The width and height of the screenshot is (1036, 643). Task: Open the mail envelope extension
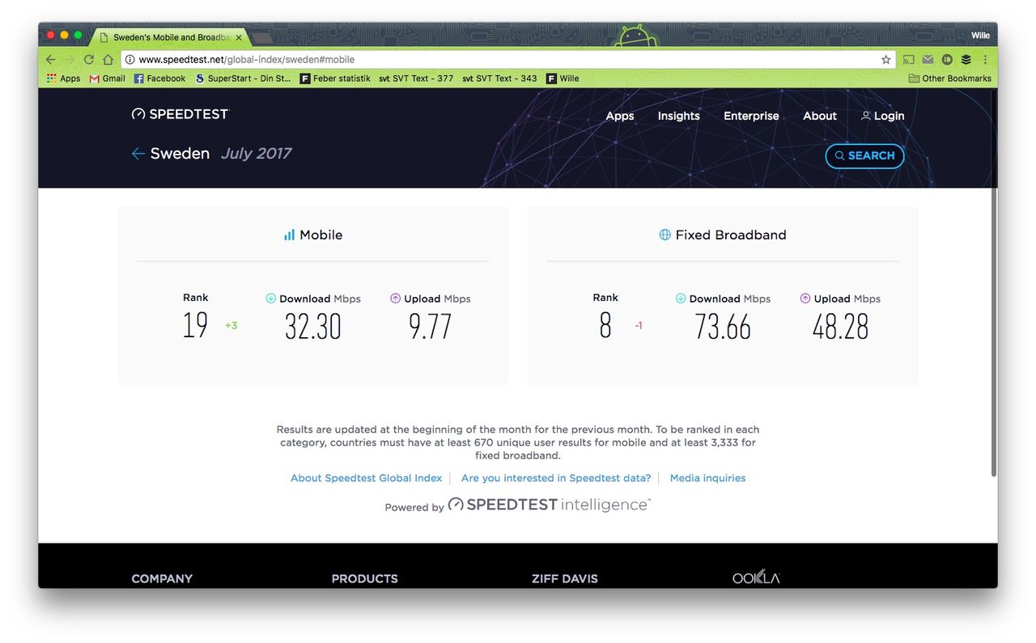(x=928, y=60)
